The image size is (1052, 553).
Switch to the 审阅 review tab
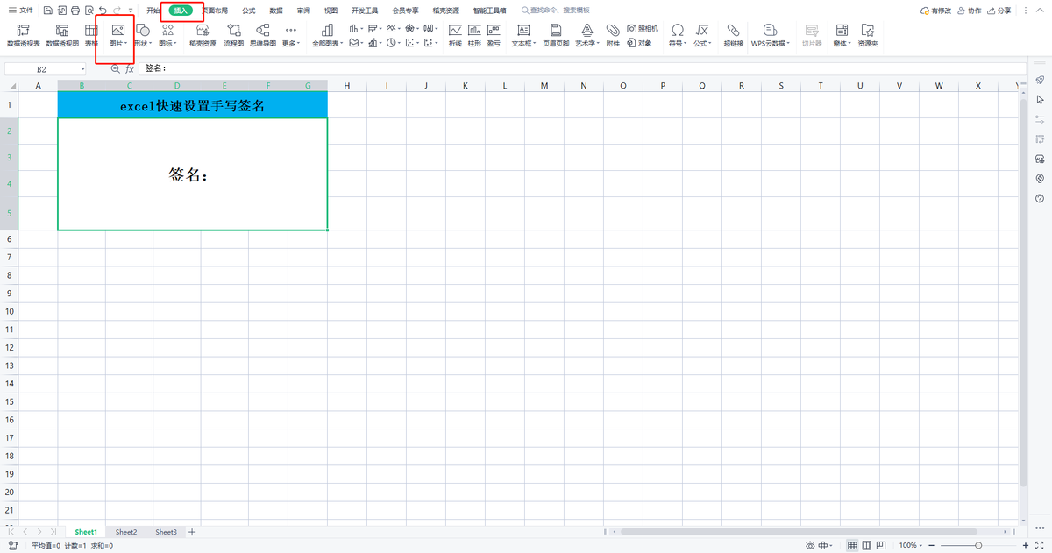pos(303,11)
